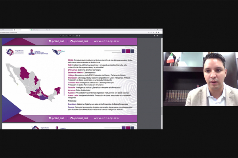Select the speaker's video thumbnail
238x158 pixels.
[x=201, y=79]
